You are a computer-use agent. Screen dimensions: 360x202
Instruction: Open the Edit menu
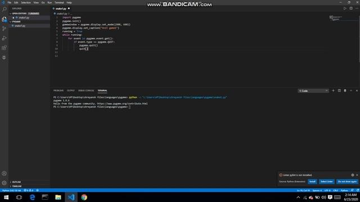[16, 2]
